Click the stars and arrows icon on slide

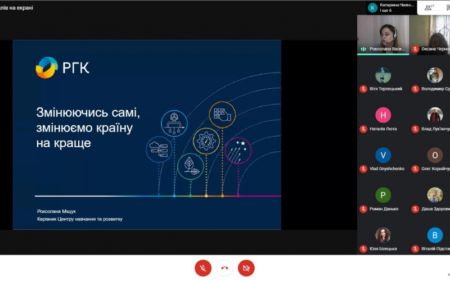click(238, 151)
